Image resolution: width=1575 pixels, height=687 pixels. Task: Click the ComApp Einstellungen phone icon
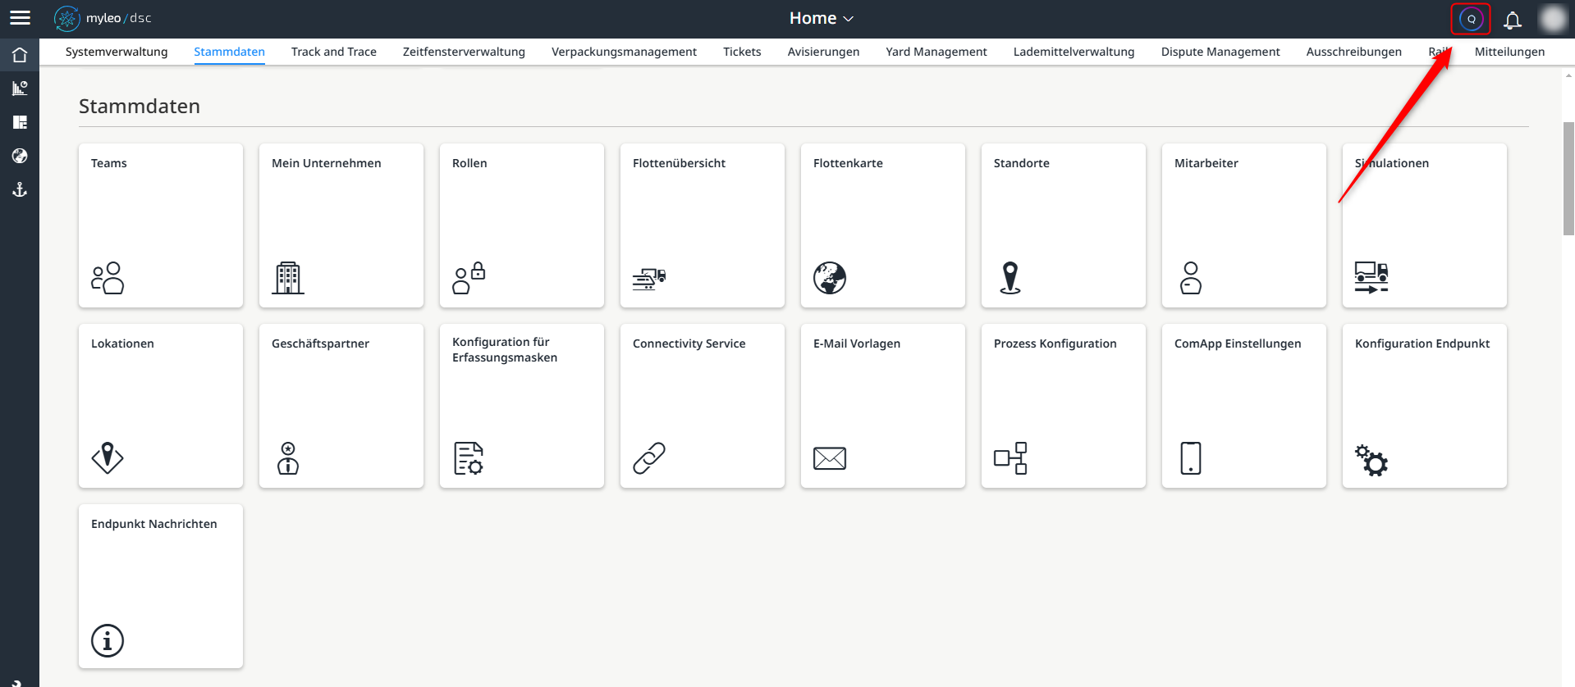tap(1191, 458)
